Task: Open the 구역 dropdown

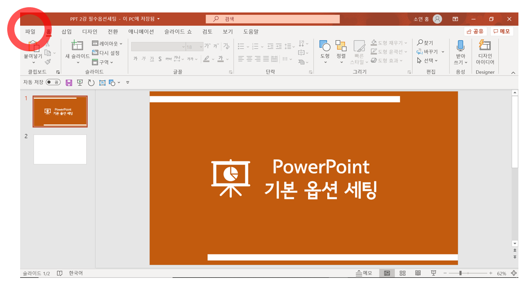Action: pyautogui.click(x=103, y=62)
